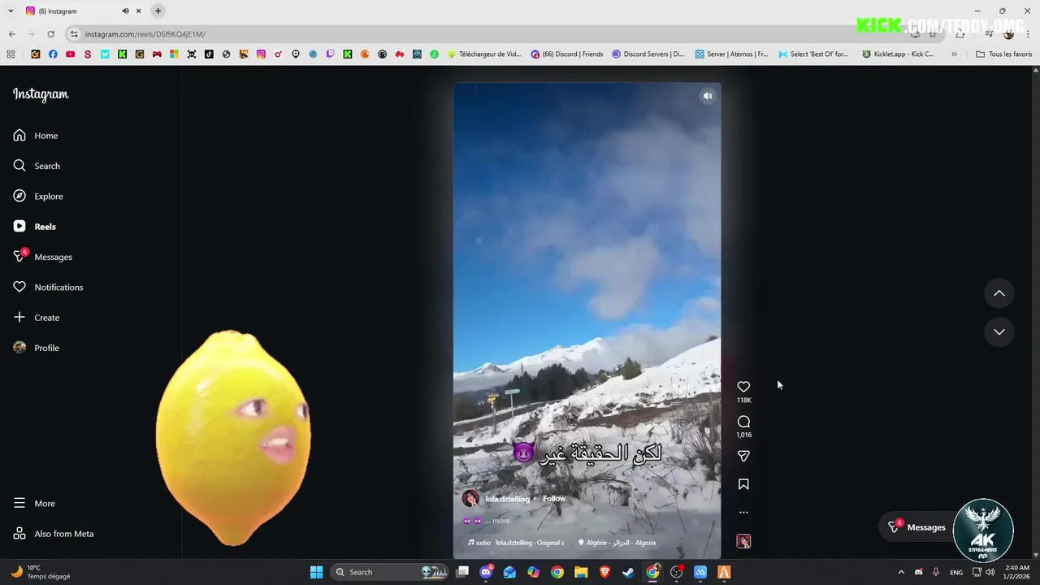Image resolution: width=1040 pixels, height=585 pixels.
Task: Share the reel via the paper plane icon
Action: click(x=743, y=456)
